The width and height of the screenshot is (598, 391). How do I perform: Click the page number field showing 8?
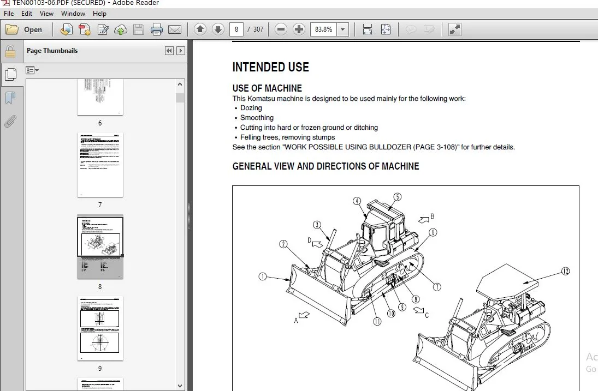236,29
